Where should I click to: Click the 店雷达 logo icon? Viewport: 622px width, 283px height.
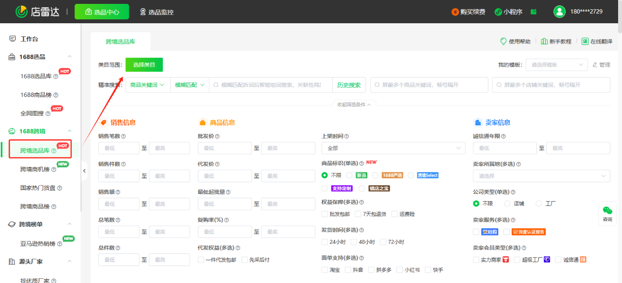click(x=21, y=12)
